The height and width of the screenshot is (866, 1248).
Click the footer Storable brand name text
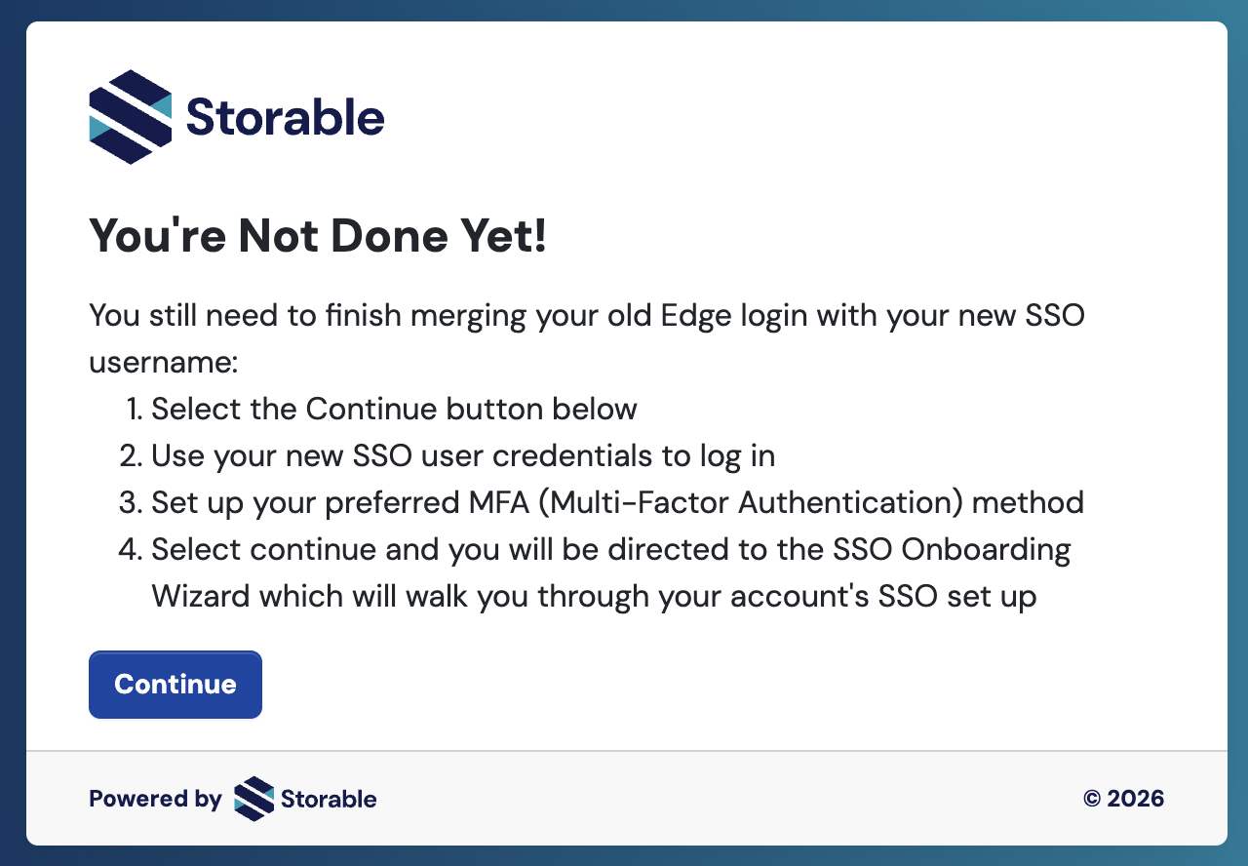[x=329, y=800]
